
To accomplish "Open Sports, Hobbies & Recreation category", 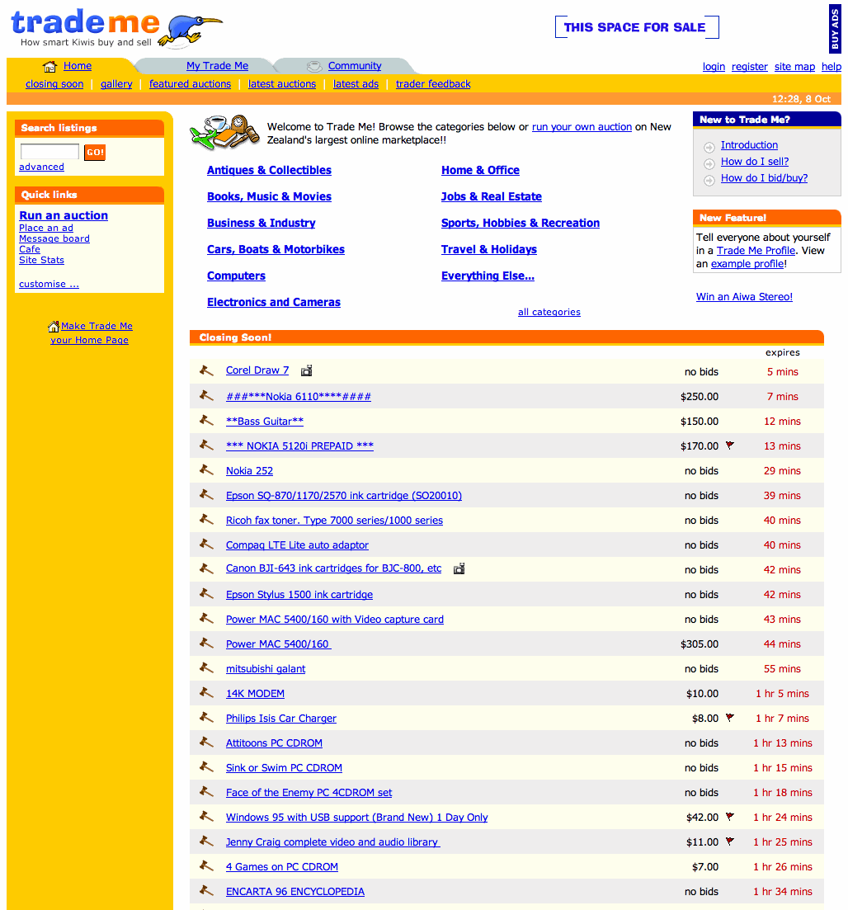I will (520, 223).
